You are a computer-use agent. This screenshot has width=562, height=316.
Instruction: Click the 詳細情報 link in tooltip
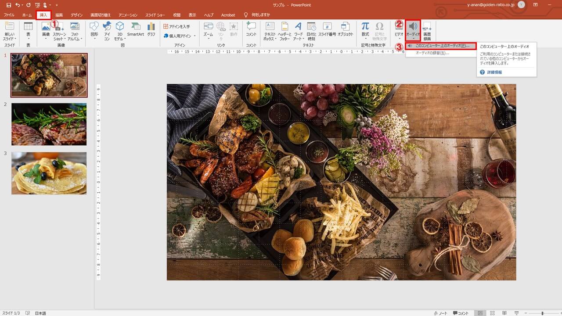(x=494, y=72)
